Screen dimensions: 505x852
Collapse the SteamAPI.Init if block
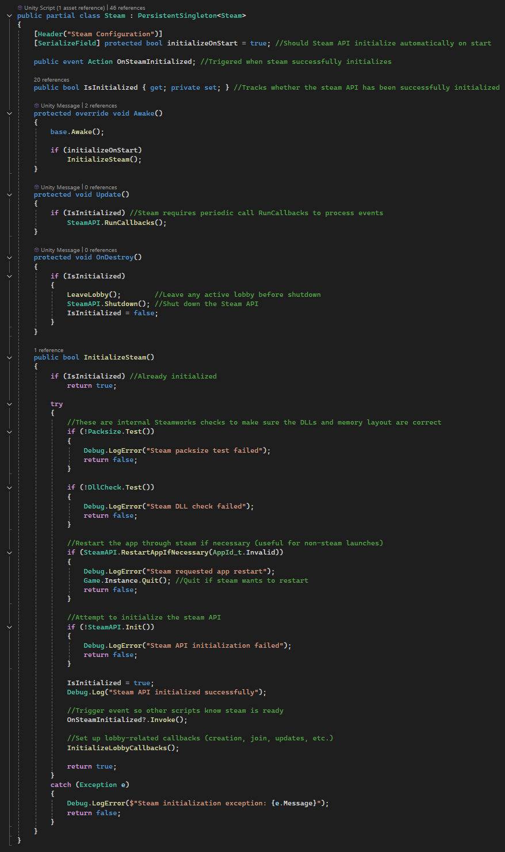9,626
